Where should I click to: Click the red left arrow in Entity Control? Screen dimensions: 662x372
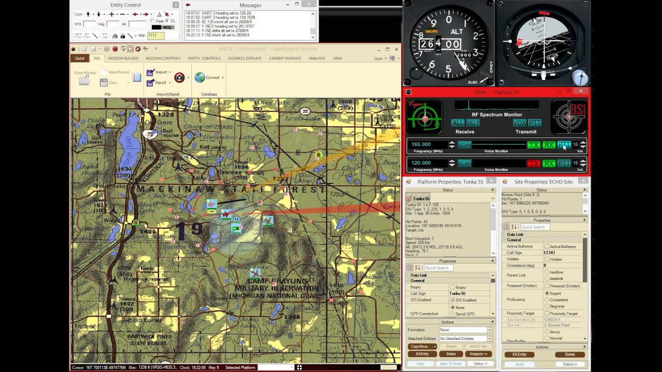click(x=135, y=14)
